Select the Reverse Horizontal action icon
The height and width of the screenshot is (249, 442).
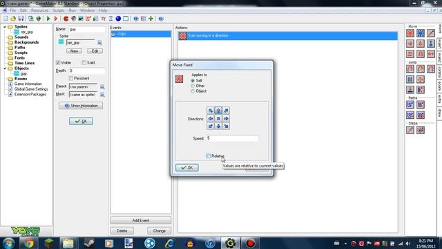(410, 54)
